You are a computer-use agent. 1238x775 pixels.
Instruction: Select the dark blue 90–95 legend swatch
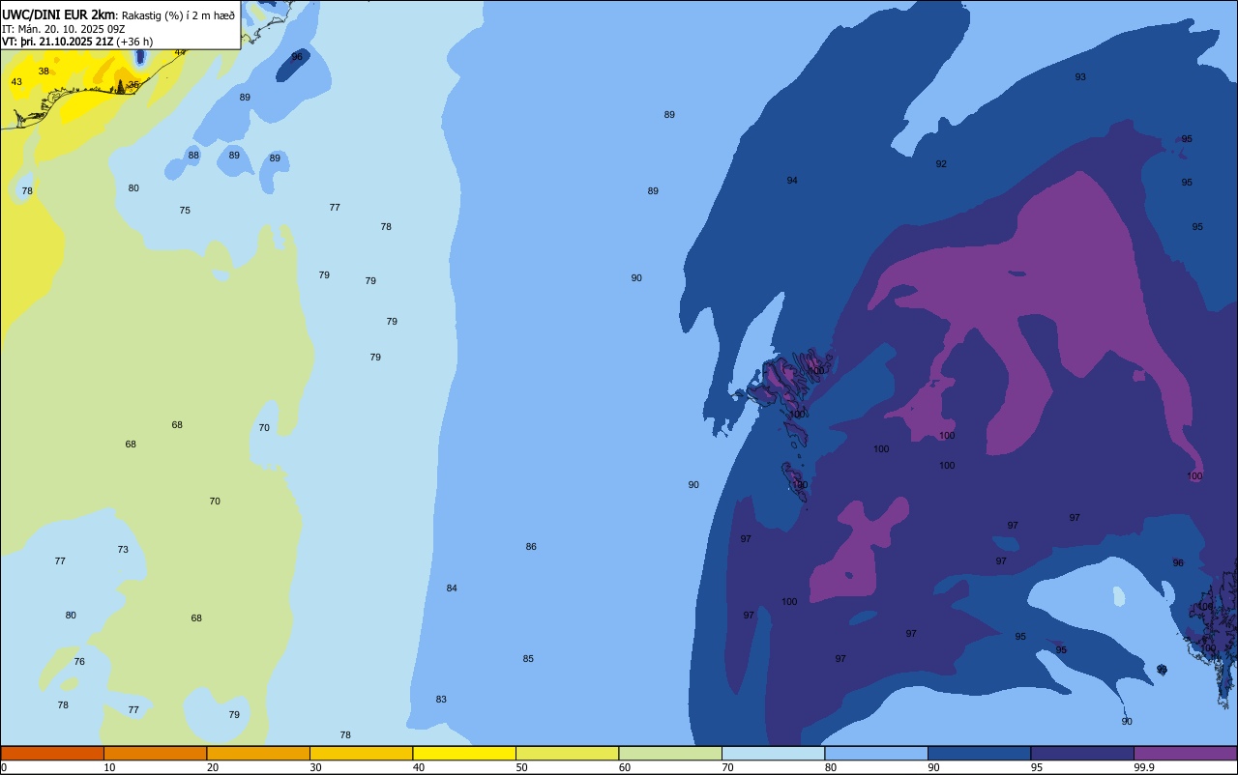pos(979,753)
